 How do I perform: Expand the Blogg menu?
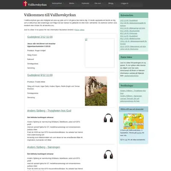click(112, 3)
